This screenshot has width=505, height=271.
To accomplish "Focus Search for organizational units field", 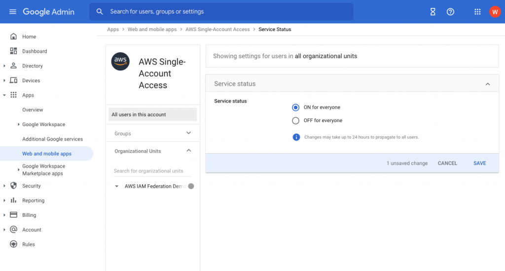I will (152, 171).
